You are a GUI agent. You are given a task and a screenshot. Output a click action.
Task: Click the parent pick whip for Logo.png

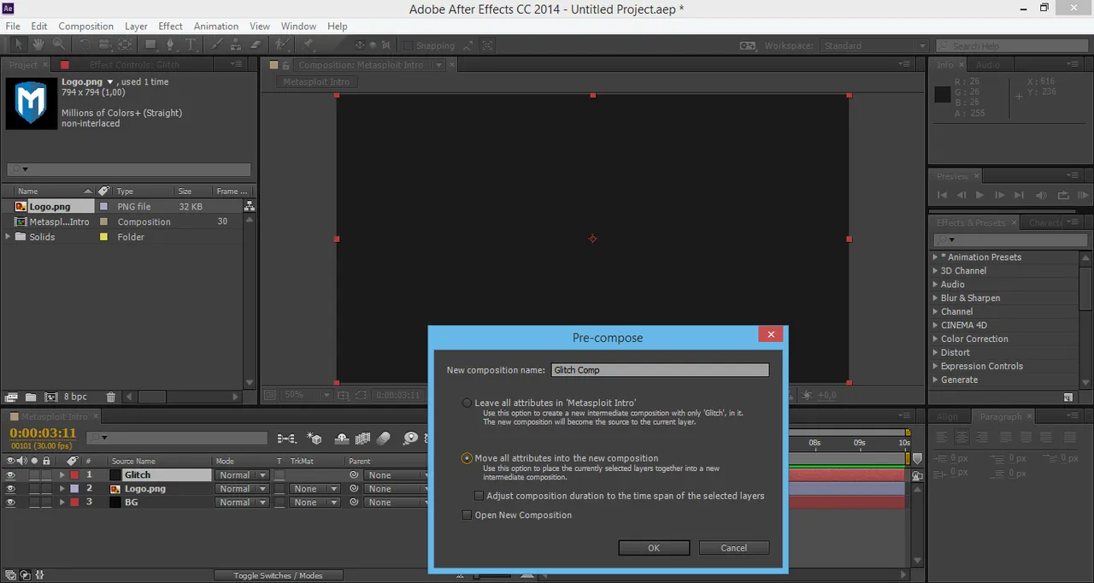click(354, 489)
